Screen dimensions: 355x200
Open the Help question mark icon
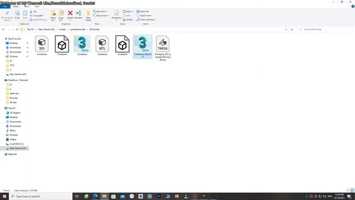point(353,6)
